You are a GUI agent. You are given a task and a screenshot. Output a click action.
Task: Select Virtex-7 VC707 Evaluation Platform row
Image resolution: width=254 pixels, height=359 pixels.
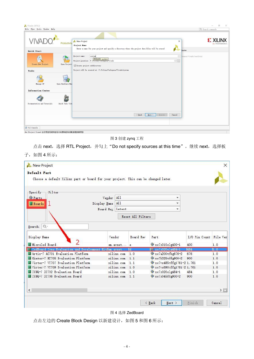click(x=127, y=263)
